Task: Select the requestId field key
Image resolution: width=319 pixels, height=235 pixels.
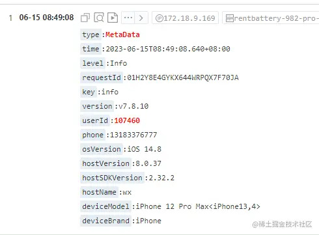Action: [102, 77]
